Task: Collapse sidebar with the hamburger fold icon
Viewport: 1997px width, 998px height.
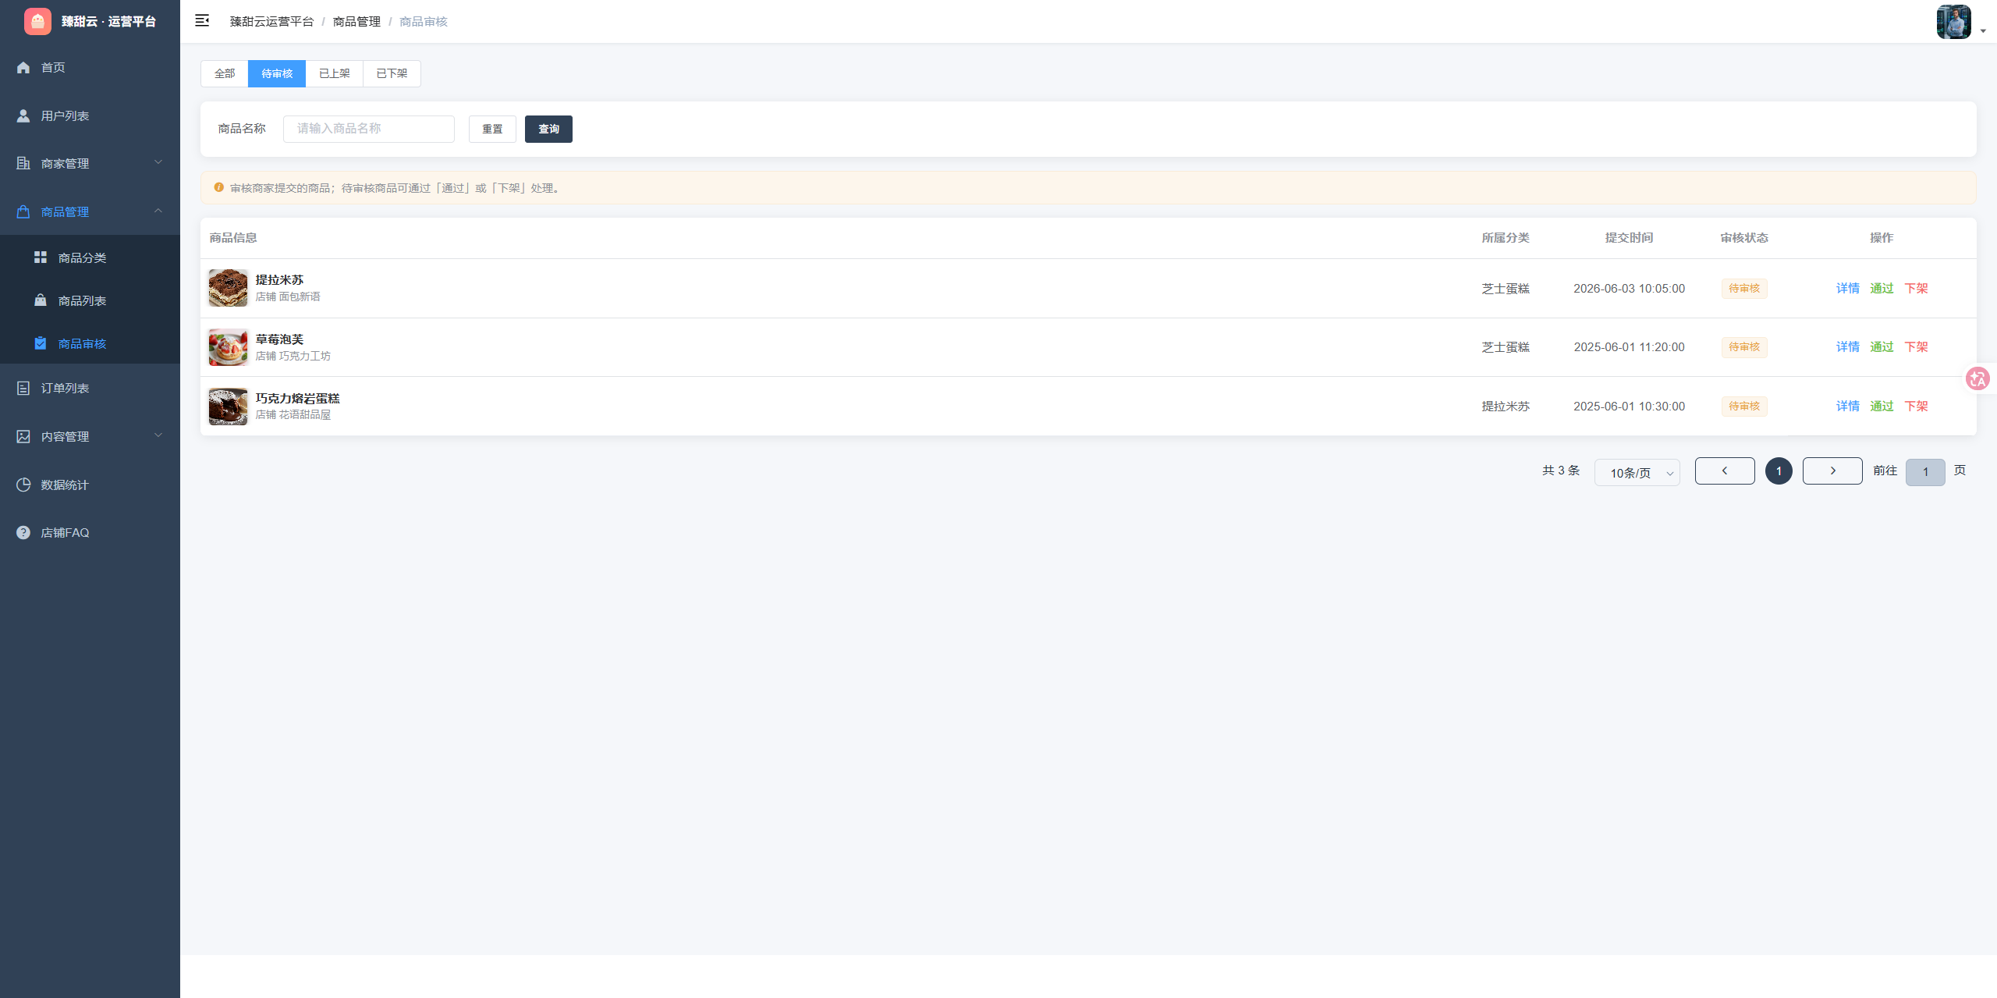Action: (202, 21)
